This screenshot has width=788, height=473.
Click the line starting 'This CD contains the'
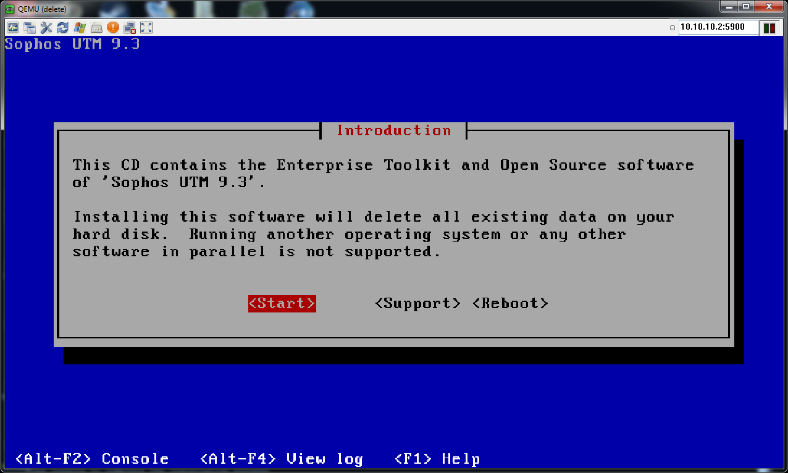point(384,165)
